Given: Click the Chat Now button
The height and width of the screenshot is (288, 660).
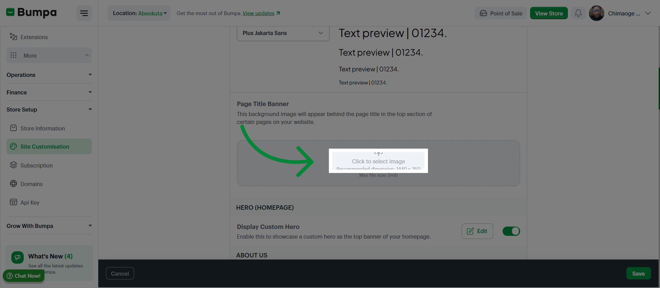Looking at the screenshot, I should [x=24, y=276].
